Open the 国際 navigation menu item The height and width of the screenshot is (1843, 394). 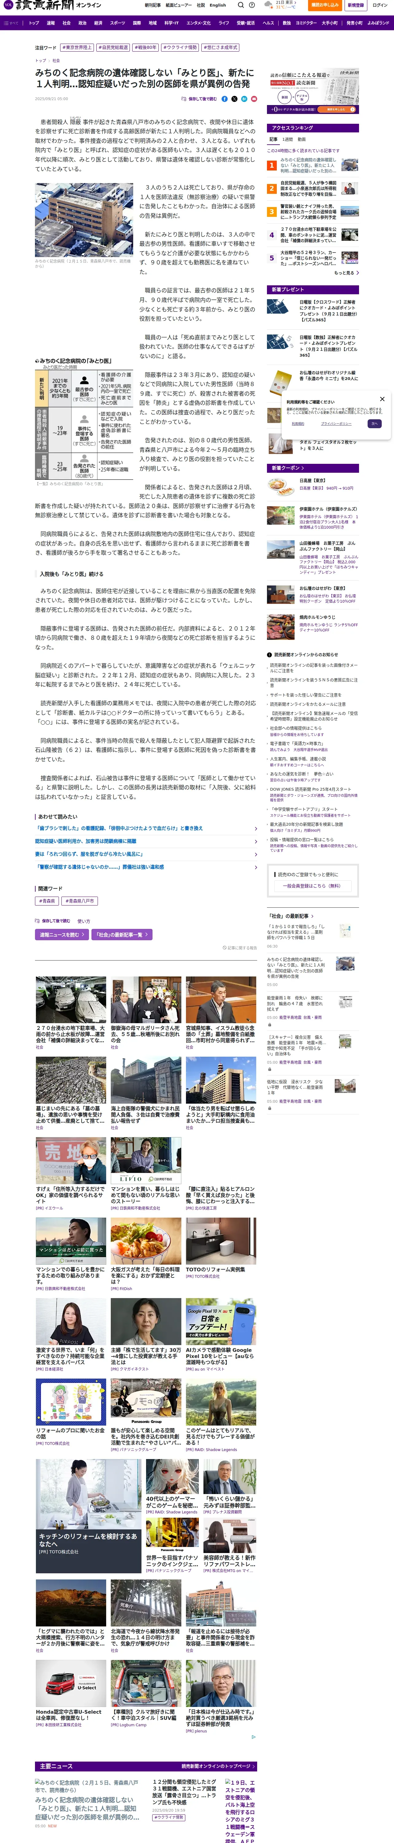pos(137,23)
